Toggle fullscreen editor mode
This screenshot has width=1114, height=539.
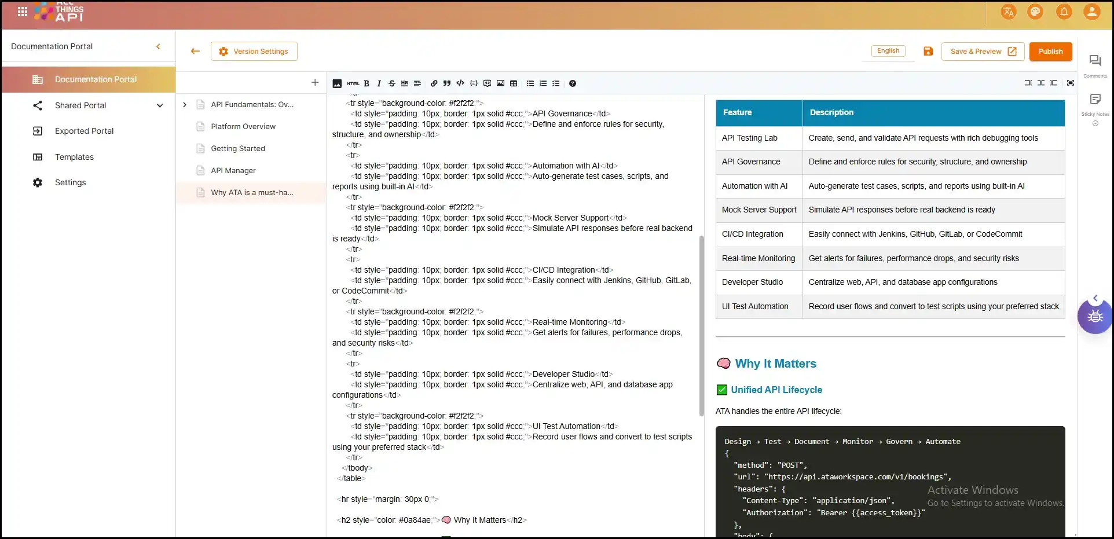click(1071, 83)
